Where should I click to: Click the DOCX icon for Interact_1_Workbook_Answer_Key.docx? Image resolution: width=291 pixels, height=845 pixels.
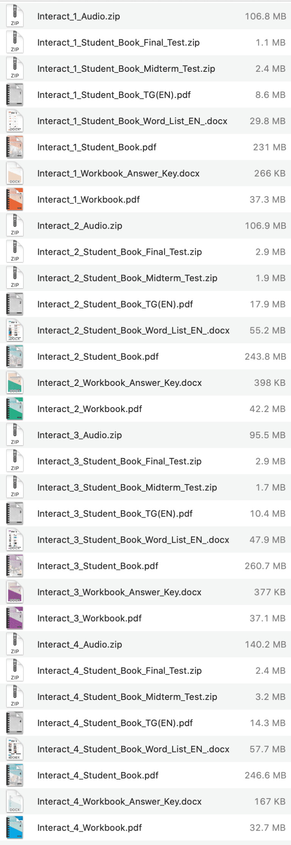[x=15, y=173]
